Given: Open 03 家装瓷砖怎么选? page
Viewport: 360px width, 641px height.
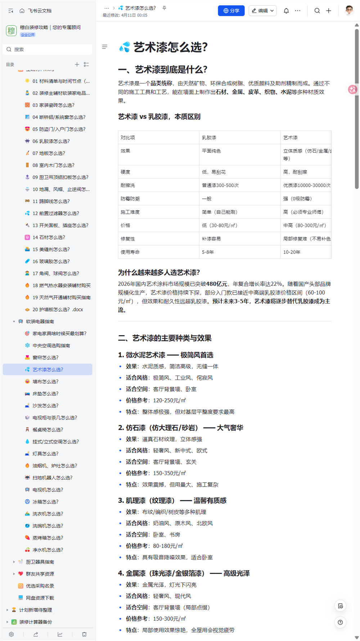Looking at the screenshot, I should 53,105.
